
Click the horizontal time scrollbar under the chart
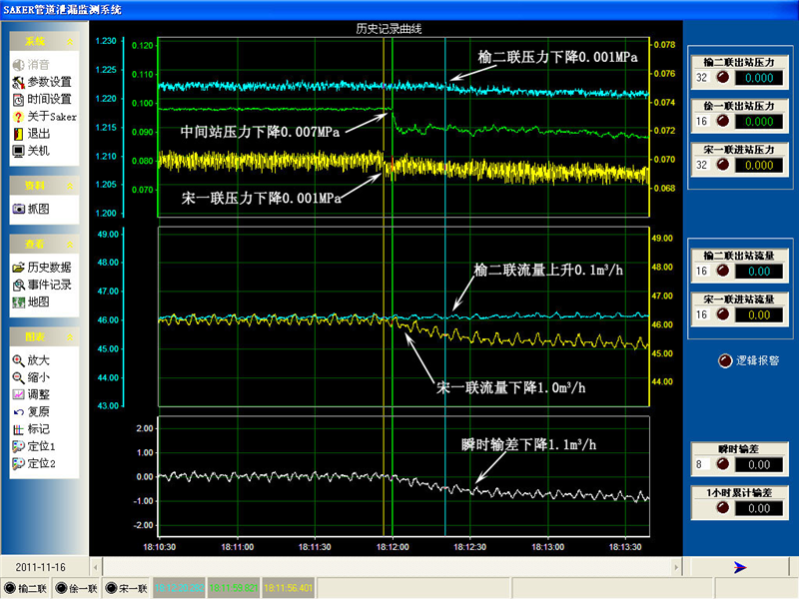point(390,567)
